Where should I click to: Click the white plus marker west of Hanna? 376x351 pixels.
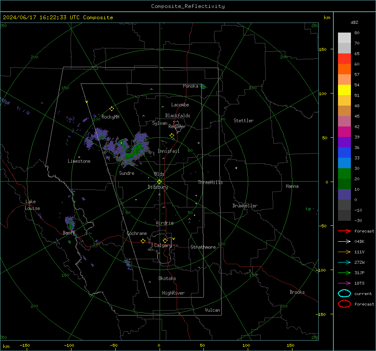point(236,168)
